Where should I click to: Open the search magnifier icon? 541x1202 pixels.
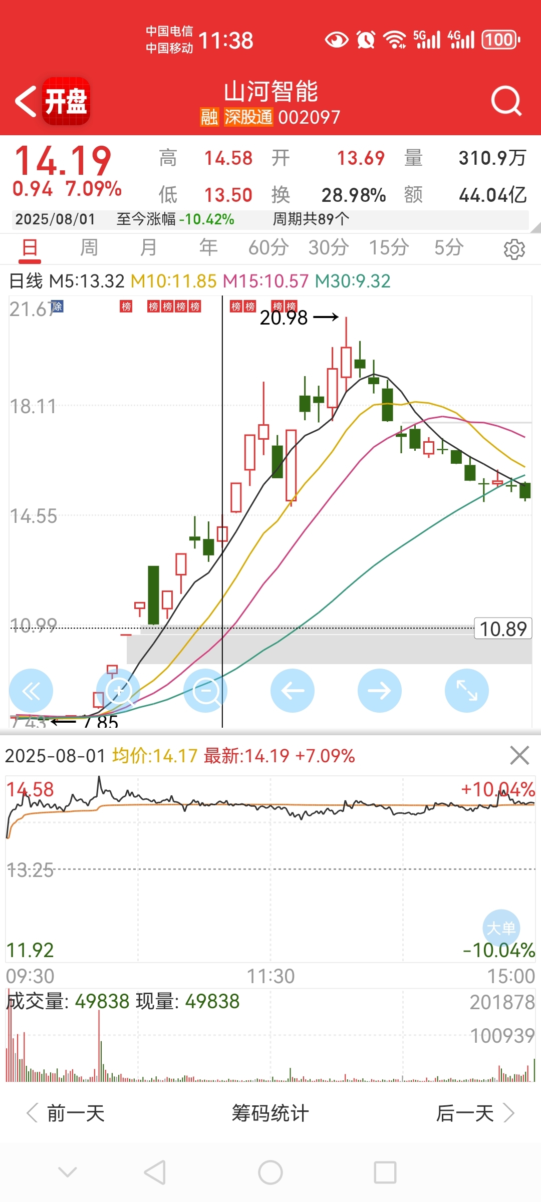(x=506, y=101)
